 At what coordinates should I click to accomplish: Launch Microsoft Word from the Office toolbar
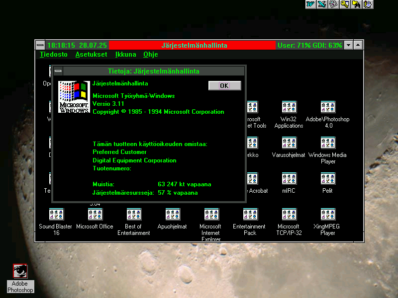(310, 4)
